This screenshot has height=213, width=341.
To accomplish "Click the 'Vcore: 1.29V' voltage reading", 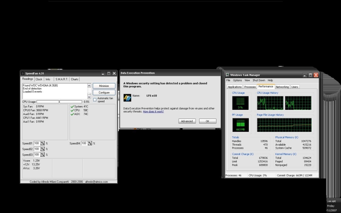I will pos(32,161).
